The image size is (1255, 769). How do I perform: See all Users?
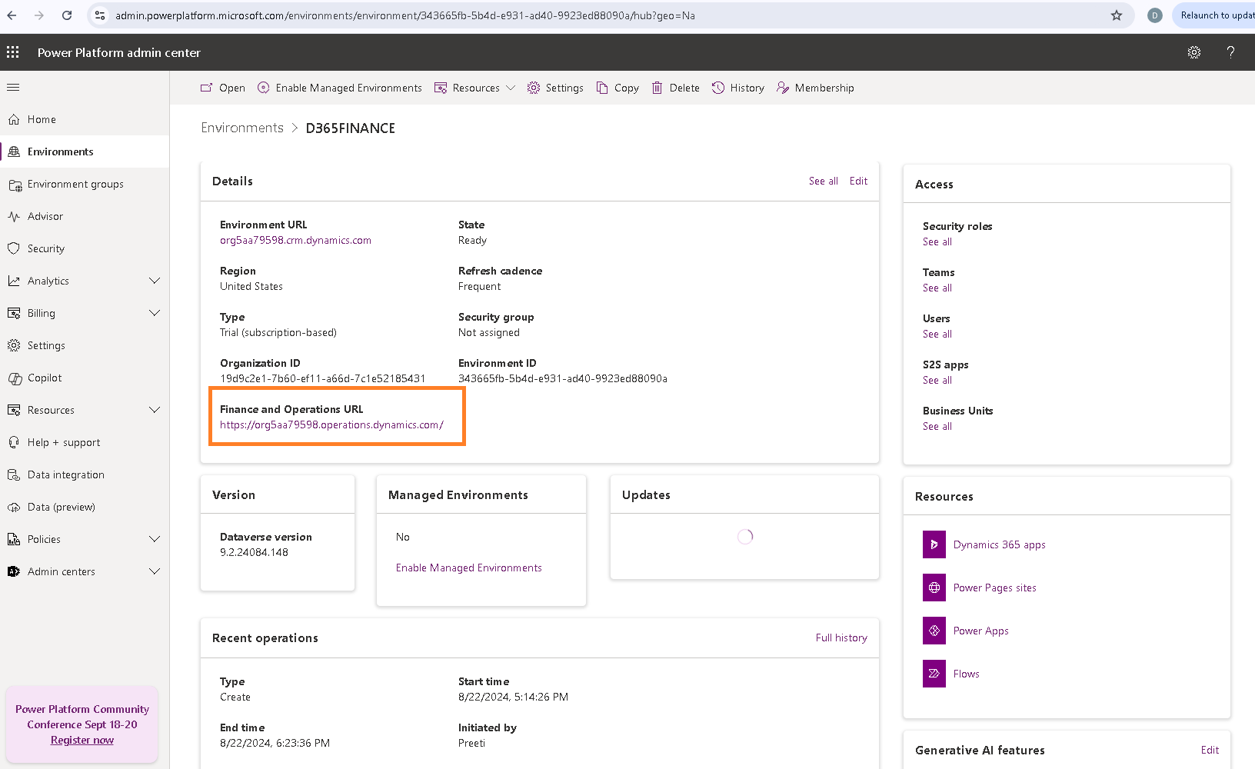click(x=937, y=334)
